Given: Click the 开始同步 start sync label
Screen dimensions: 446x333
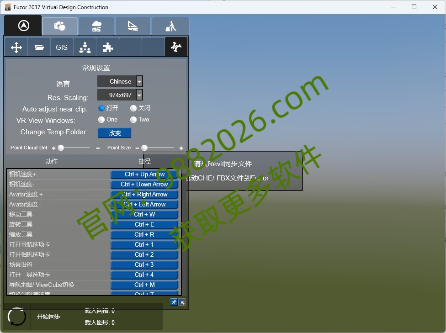Looking at the screenshot, I should (x=48, y=317).
